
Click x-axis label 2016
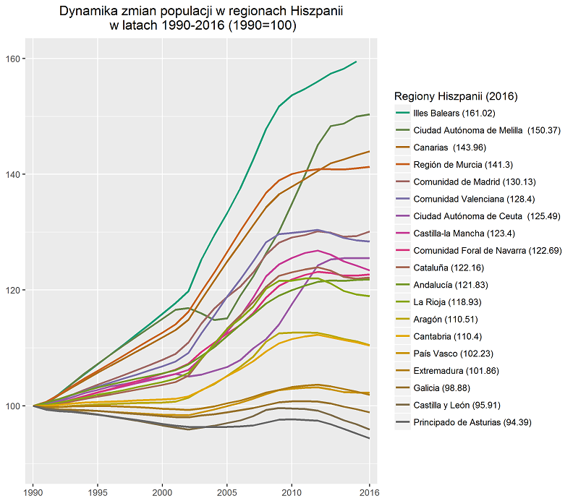click(x=370, y=492)
